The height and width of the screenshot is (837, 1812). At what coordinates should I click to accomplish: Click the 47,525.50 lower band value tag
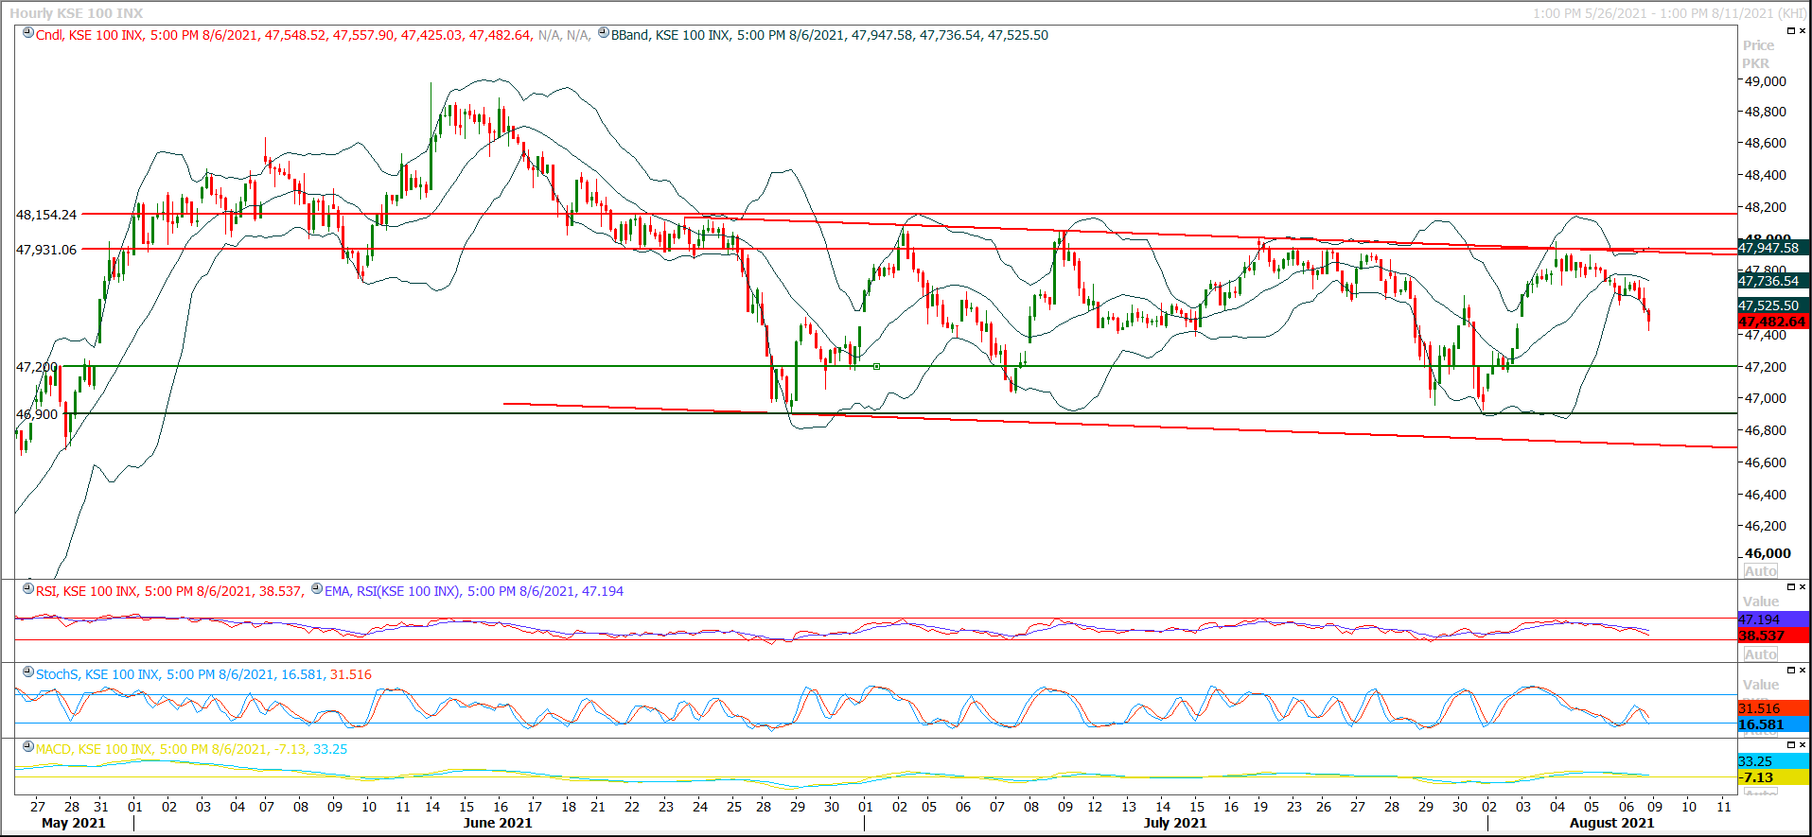[x=1773, y=305]
